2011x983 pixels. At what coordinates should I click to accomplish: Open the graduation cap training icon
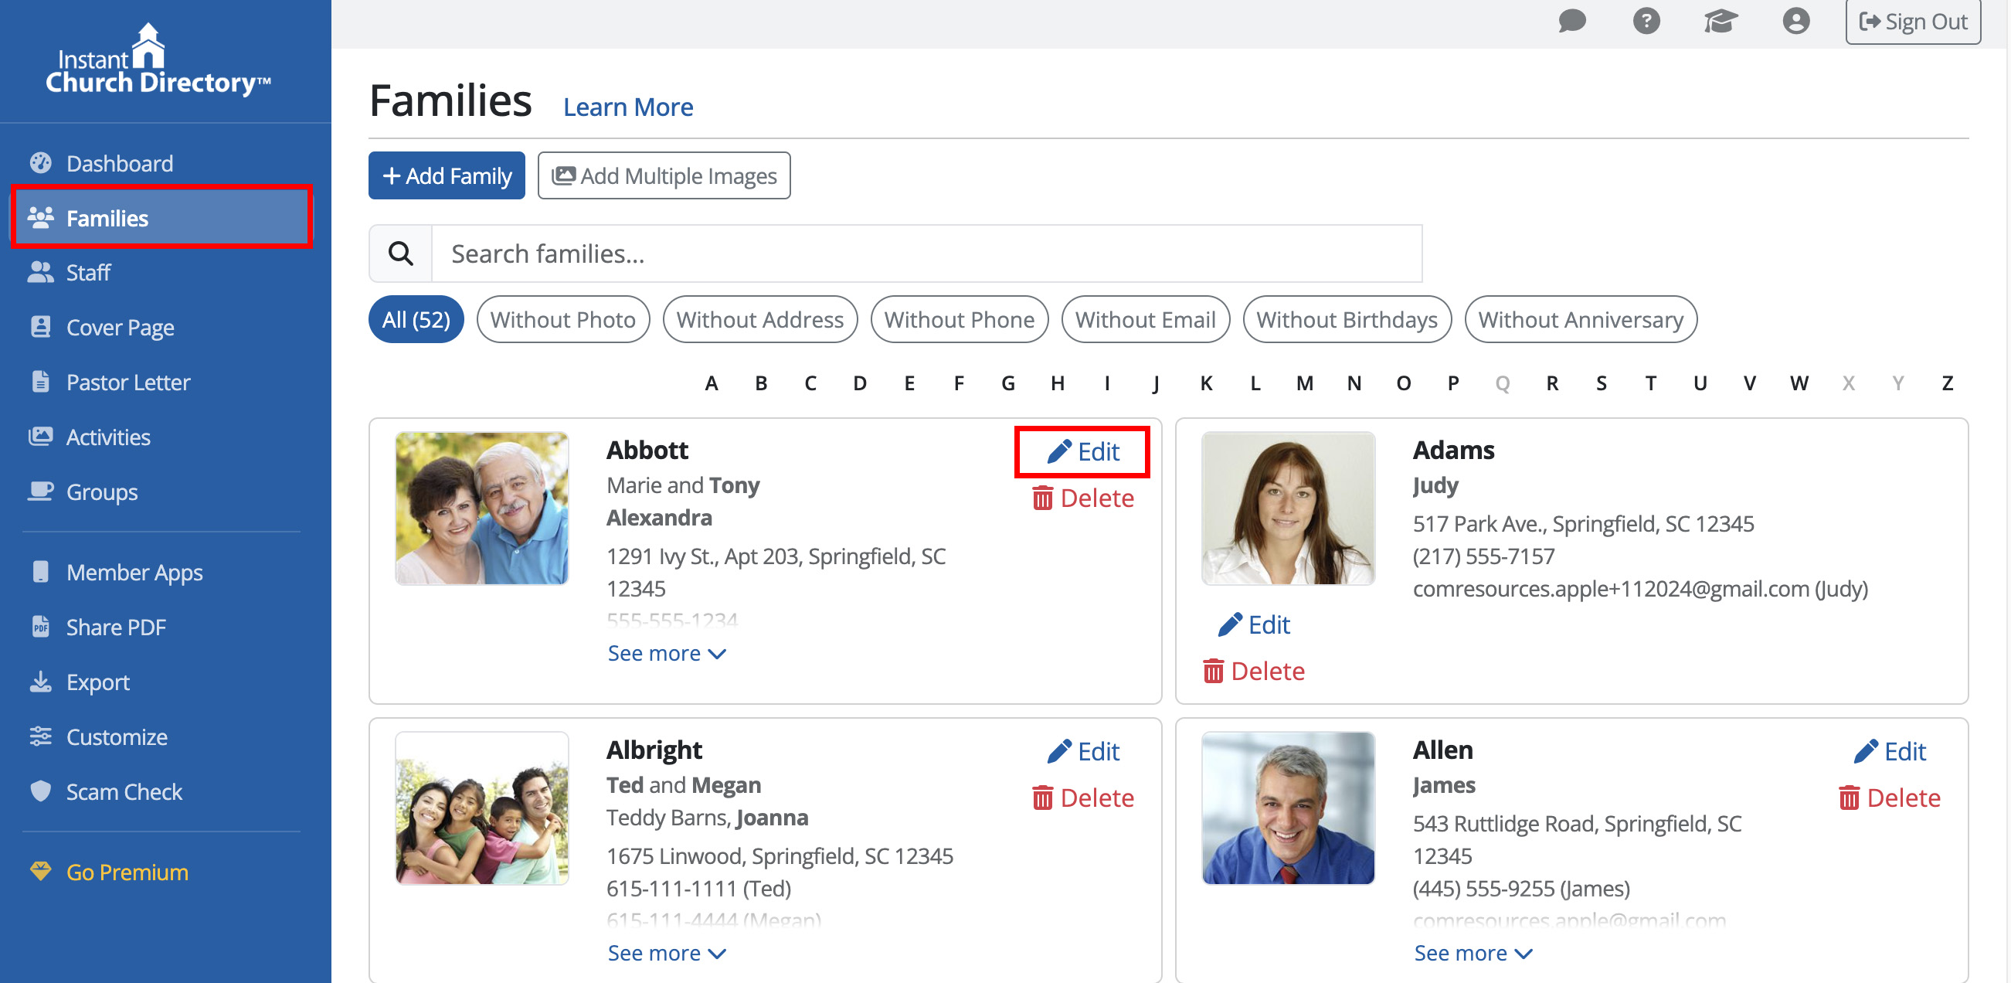click(x=1720, y=21)
